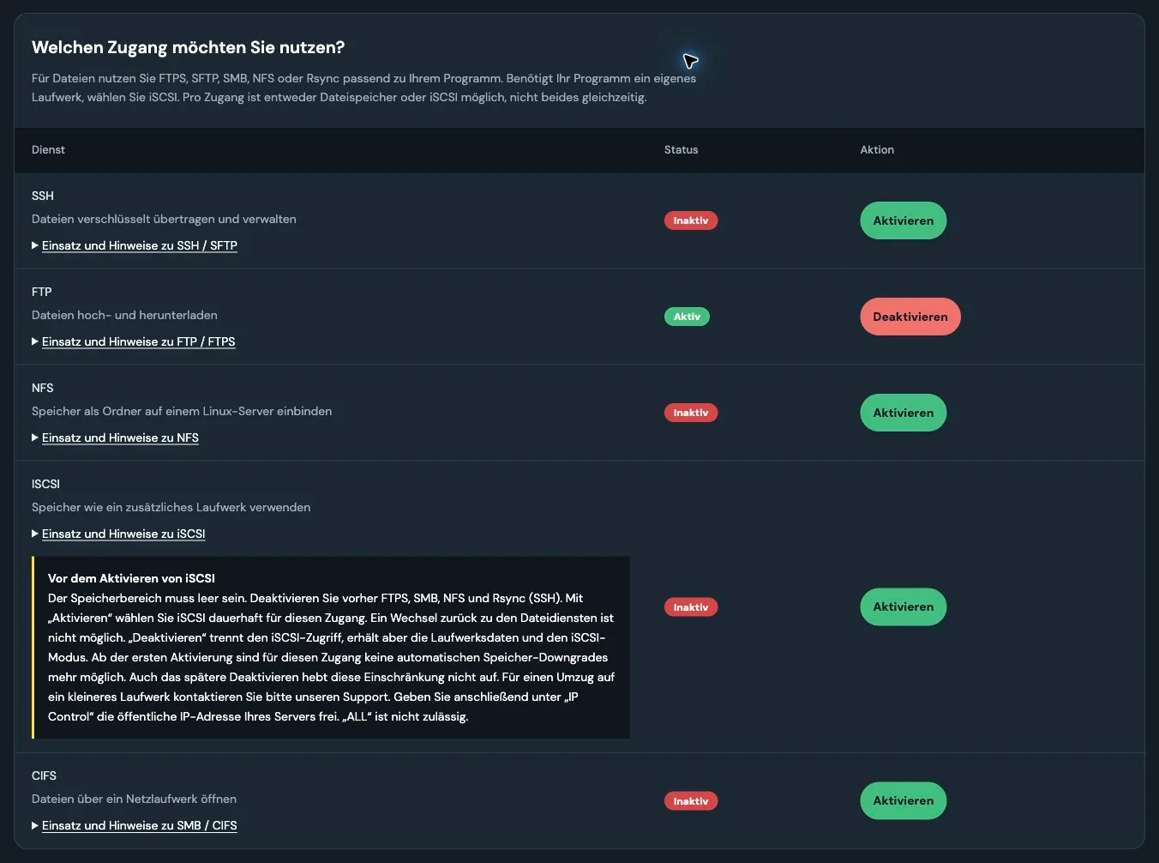Click text Speicher als Ordner auf einem Linux-Server einbinden

pos(182,411)
